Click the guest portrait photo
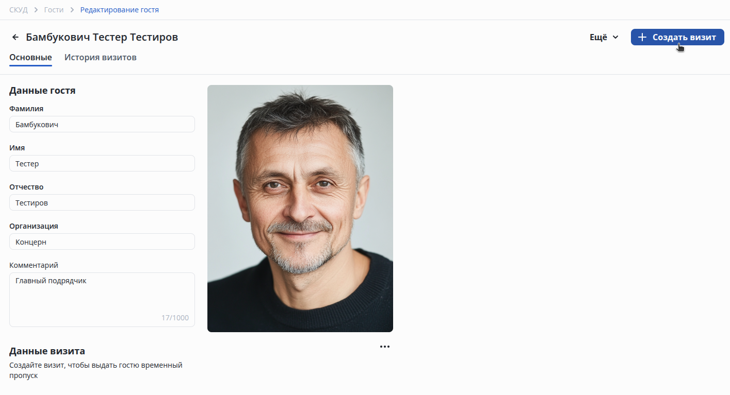730x395 pixels. (300, 209)
